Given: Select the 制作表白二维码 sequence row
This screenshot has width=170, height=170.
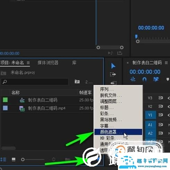Looking at the screenshot, I should 48,100.
